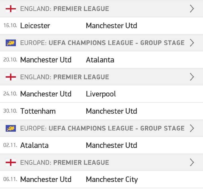The image size is (203, 189).
Task: Click England flag icon in first Premier League header
Action: pyautogui.click(x=11, y=9)
